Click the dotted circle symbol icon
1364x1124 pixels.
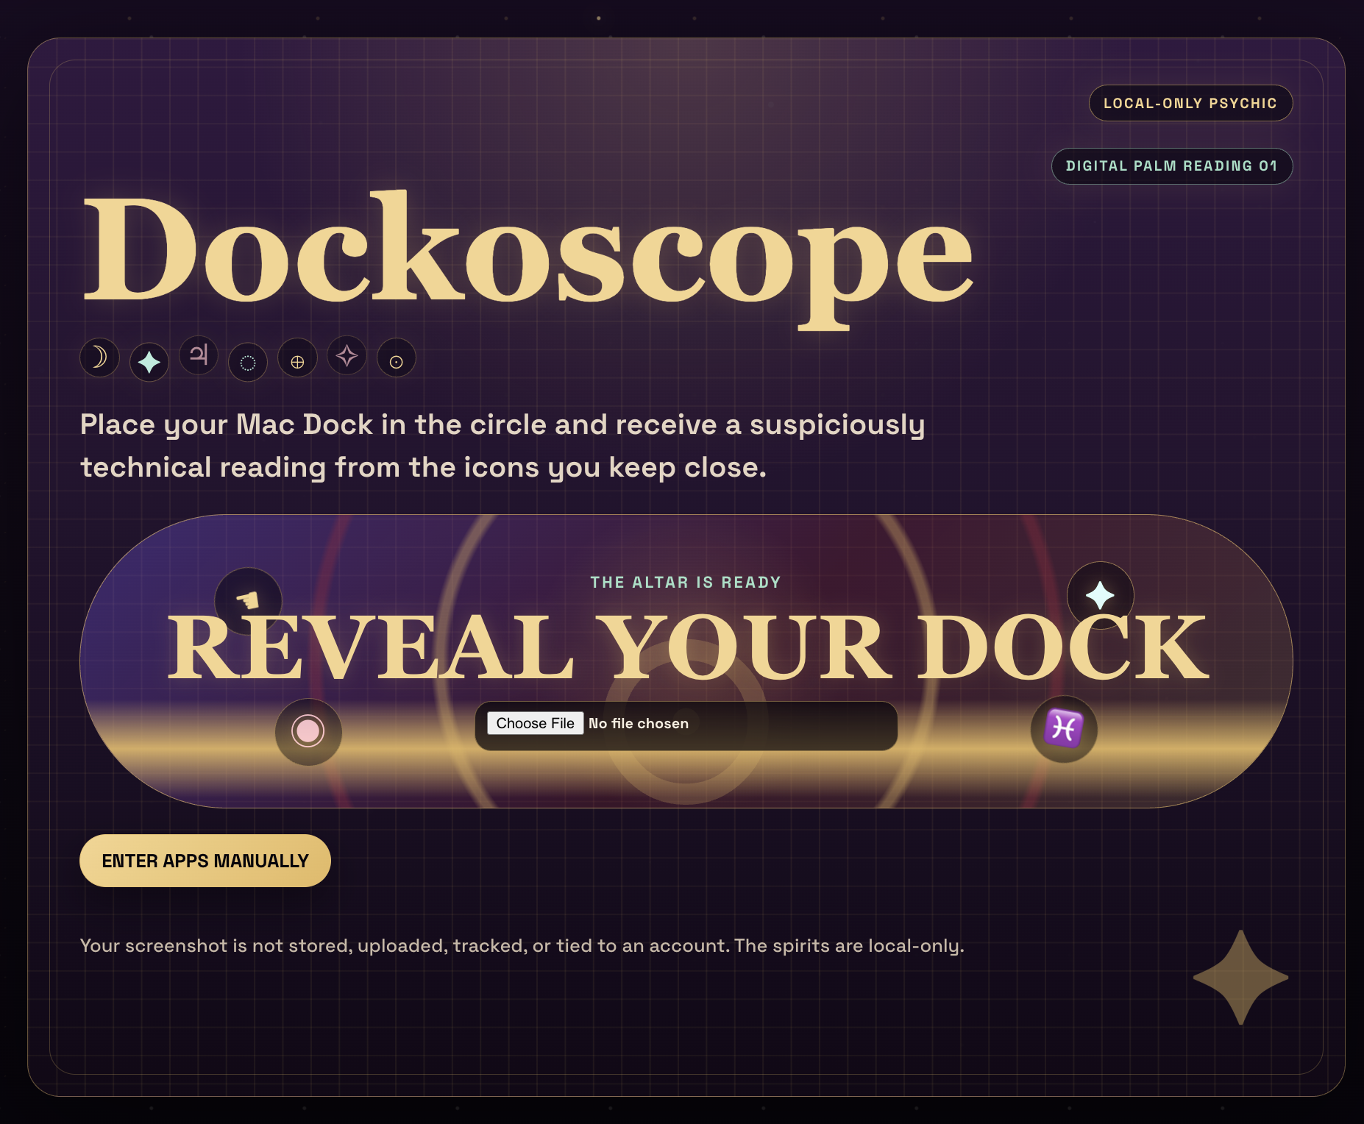point(248,362)
